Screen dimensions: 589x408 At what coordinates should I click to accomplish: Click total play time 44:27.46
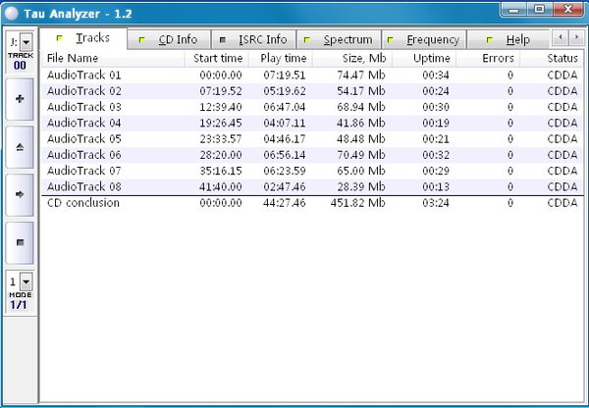pos(285,203)
